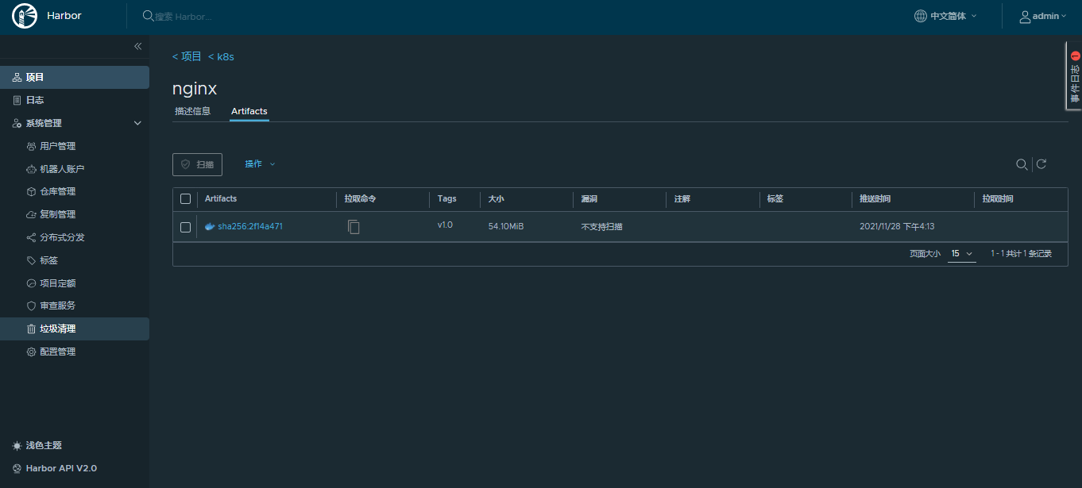Collapse the 系统管理 section chevron
Image resolution: width=1082 pixels, height=488 pixels.
click(x=137, y=123)
